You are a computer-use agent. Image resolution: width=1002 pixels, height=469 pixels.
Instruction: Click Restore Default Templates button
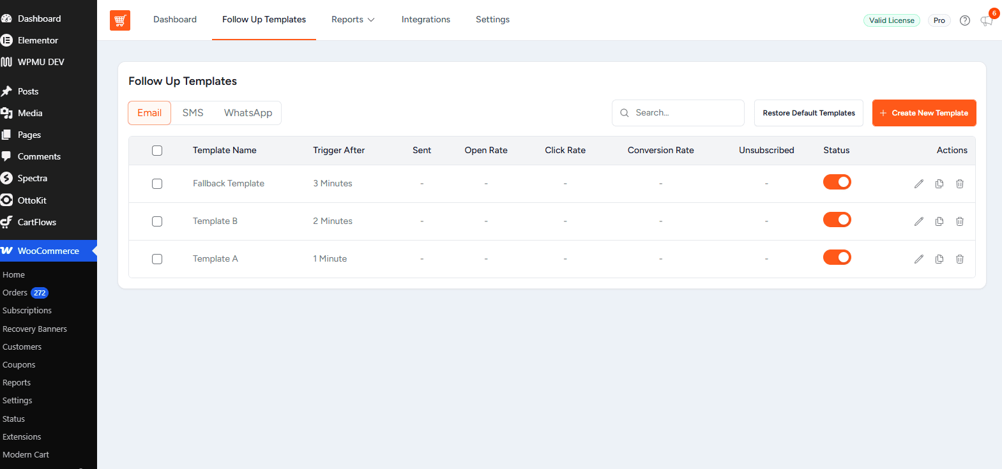coord(808,113)
